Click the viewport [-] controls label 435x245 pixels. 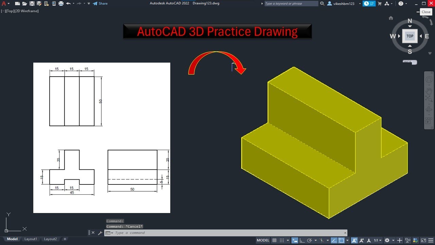tap(3, 11)
